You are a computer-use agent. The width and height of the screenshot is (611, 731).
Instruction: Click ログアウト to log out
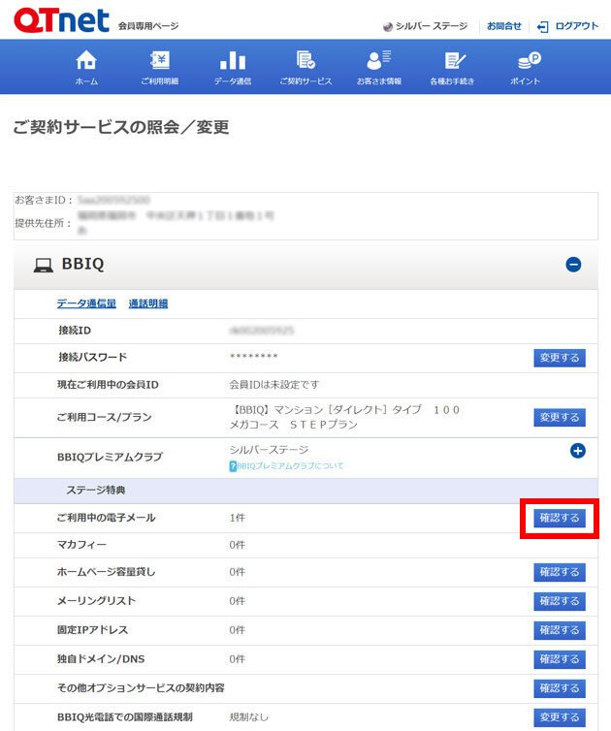point(569,26)
